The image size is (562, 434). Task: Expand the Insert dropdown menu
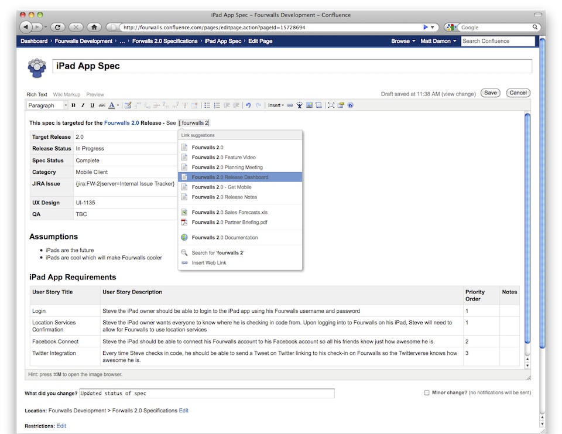pyautogui.click(x=276, y=105)
